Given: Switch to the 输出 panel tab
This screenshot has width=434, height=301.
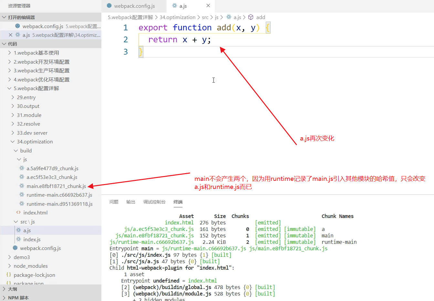Looking at the screenshot, I should click(130, 202).
